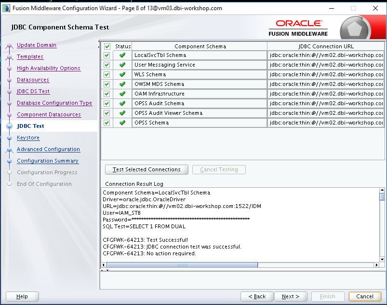Click the green status checkmark for OAM Infrastructure
This screenshot has width=387, height=305.
pos(122,94)
